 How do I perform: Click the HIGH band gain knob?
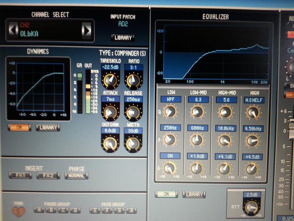[x=252, y=169]
